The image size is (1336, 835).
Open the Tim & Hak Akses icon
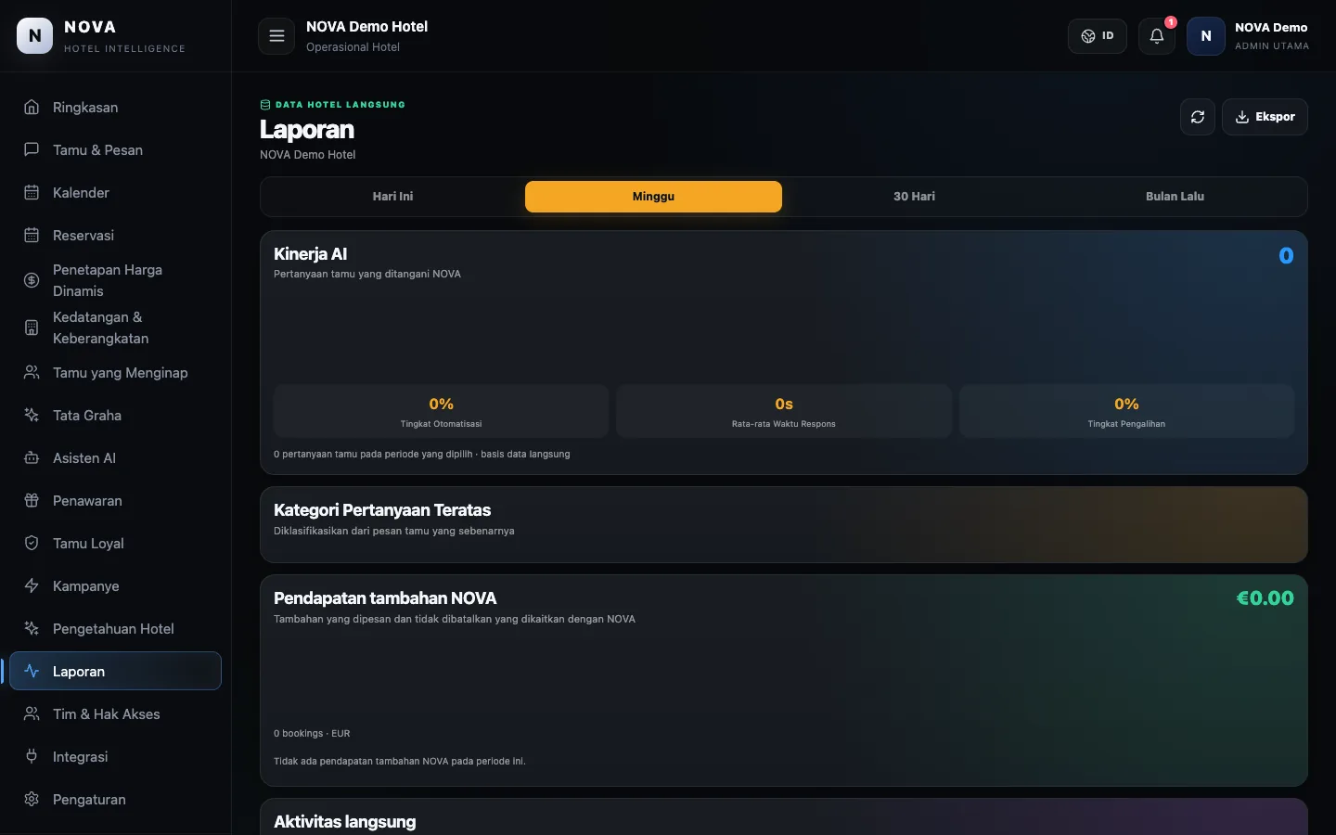[32, 714]
